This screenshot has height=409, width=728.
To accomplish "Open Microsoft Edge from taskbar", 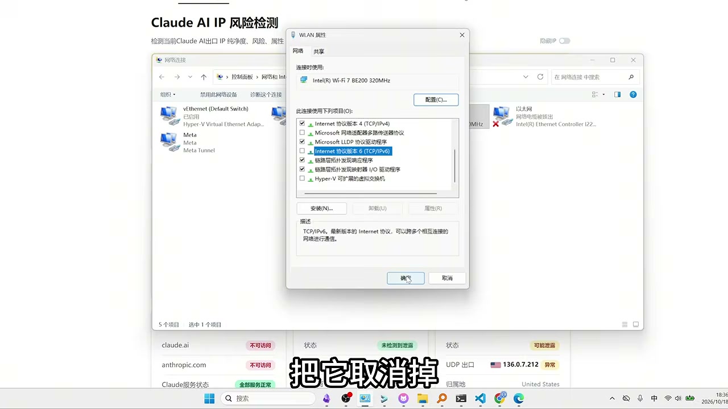I will click(519, 399).
